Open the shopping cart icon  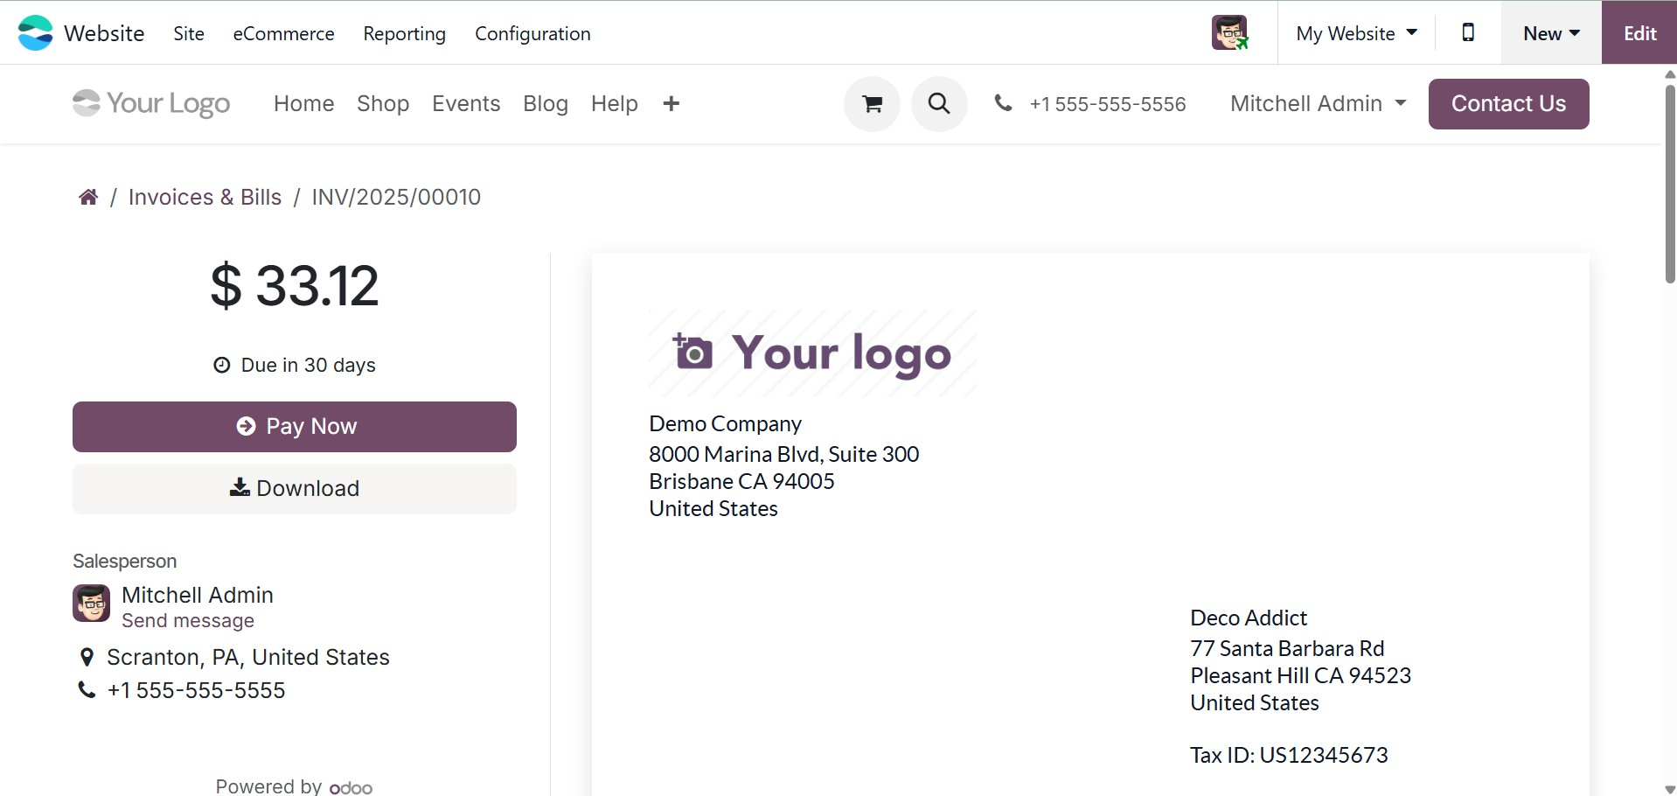click(x=872, y=104)
